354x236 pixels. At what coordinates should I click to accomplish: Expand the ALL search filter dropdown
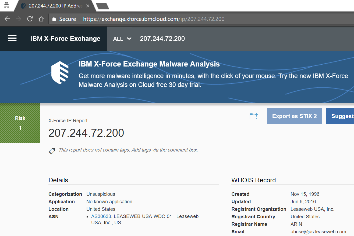(x=122, y=39)
